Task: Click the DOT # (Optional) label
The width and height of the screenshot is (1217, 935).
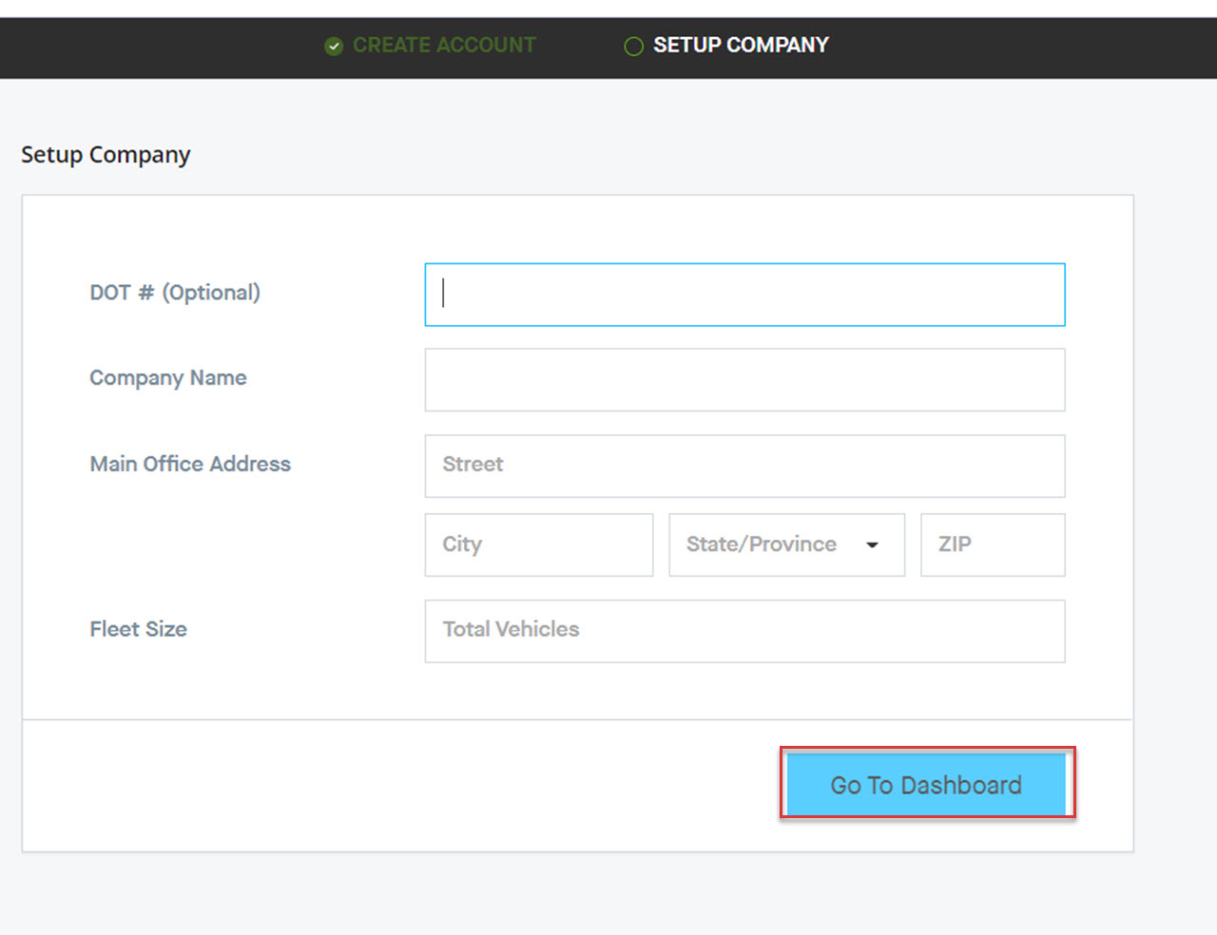Action: pyautogui.click(x=175, y=293)
